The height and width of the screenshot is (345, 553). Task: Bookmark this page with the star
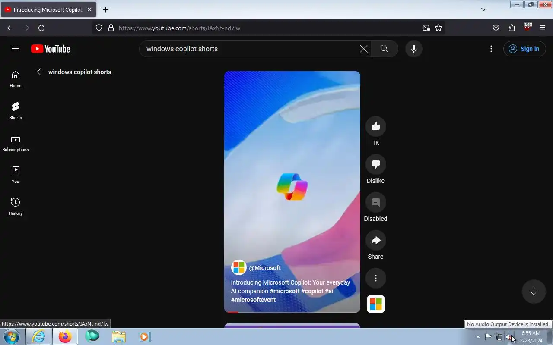tap(439, 28)
